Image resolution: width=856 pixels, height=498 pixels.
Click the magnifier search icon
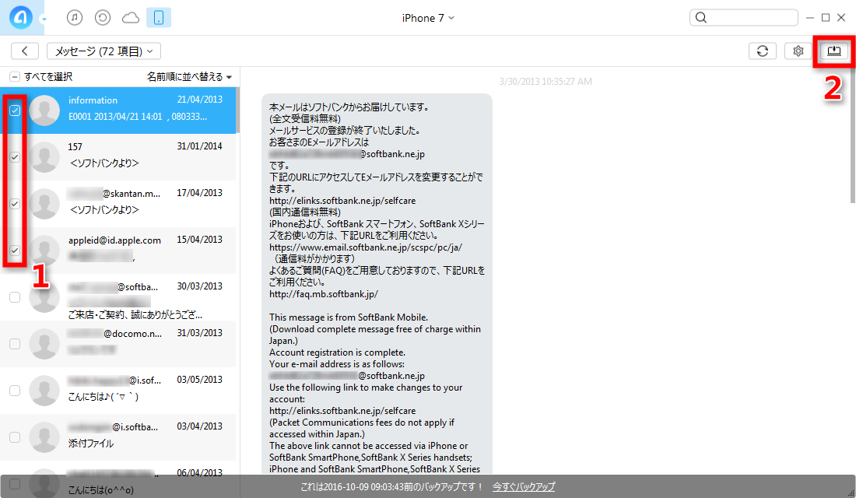click(701, 17)
